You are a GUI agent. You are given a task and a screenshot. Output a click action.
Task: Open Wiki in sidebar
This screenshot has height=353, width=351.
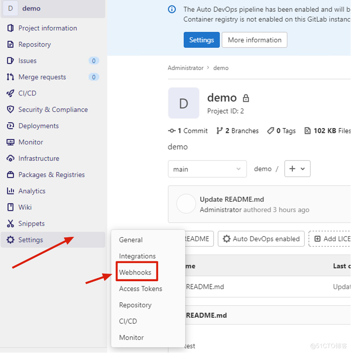[53, 207]
